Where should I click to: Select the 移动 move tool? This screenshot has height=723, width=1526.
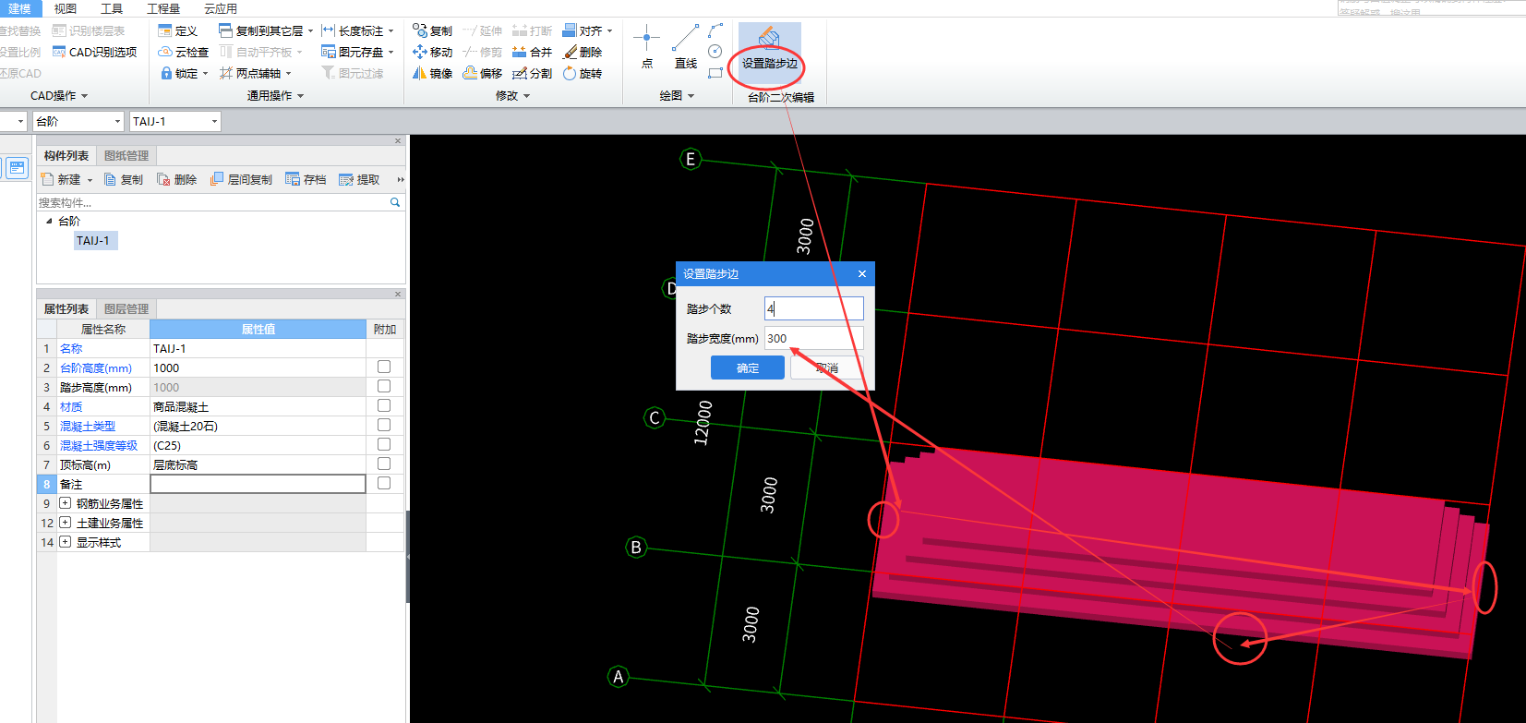[432, 52]
